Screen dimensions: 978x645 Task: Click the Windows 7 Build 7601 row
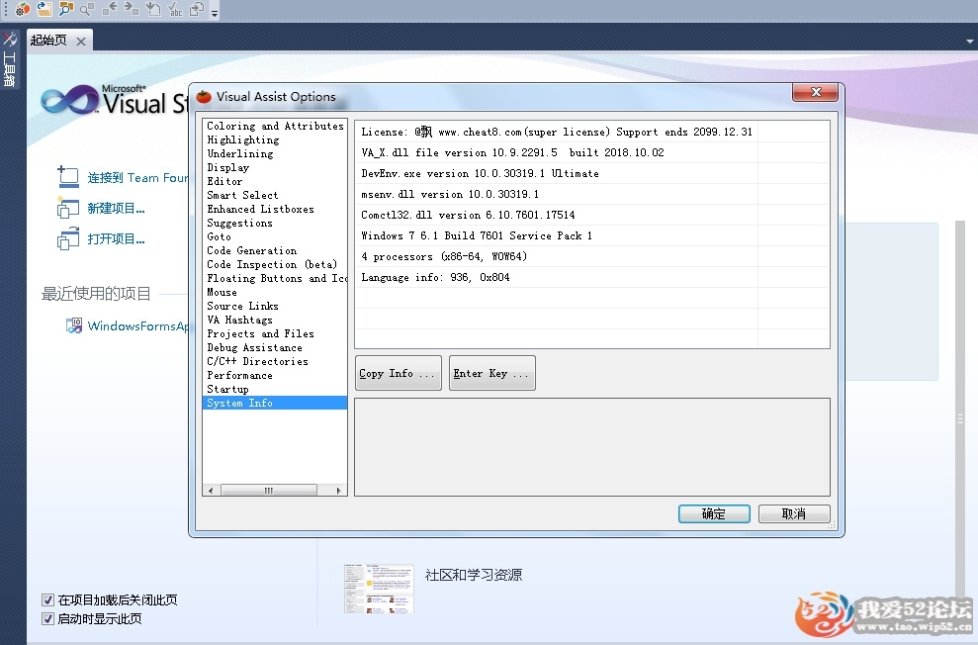pyautogui.click(x=592, y=235)
